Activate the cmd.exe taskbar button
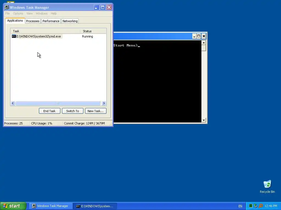281x210 pixels. coord(95,206)
